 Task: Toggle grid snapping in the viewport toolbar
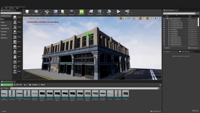(134, 18)
